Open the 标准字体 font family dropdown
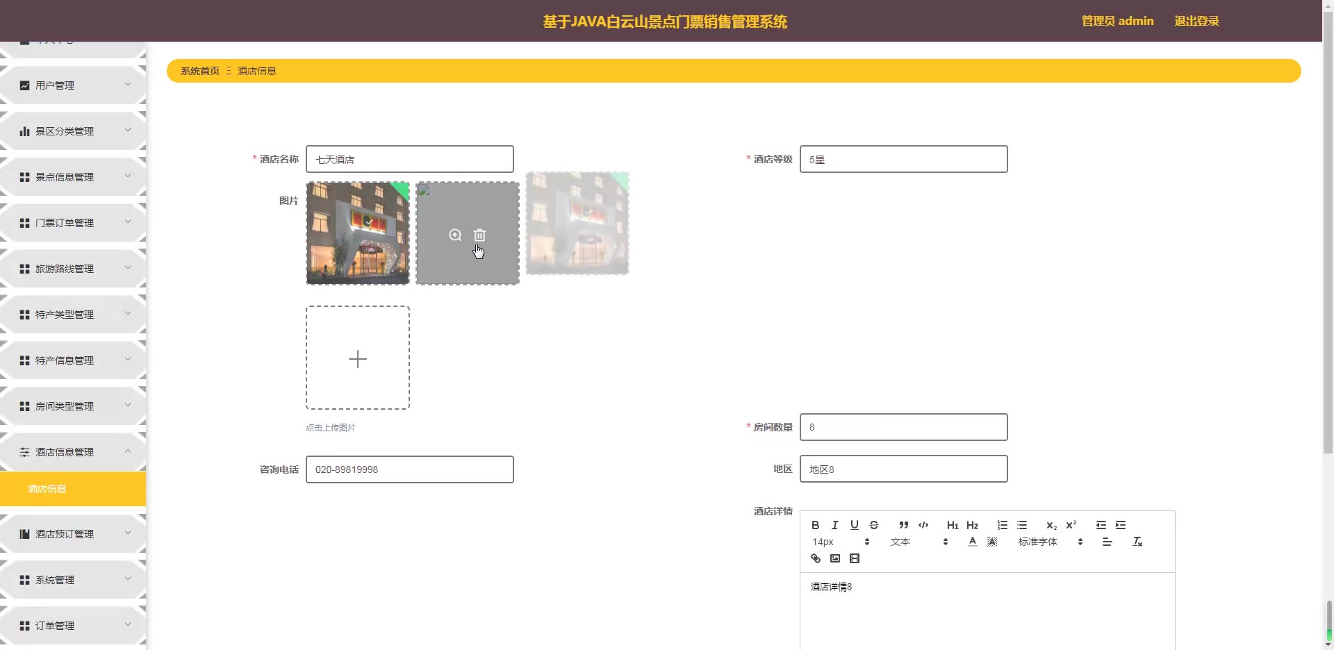Image resolution: width=1334 pixels, height=650 pixels. point(1051,542)
